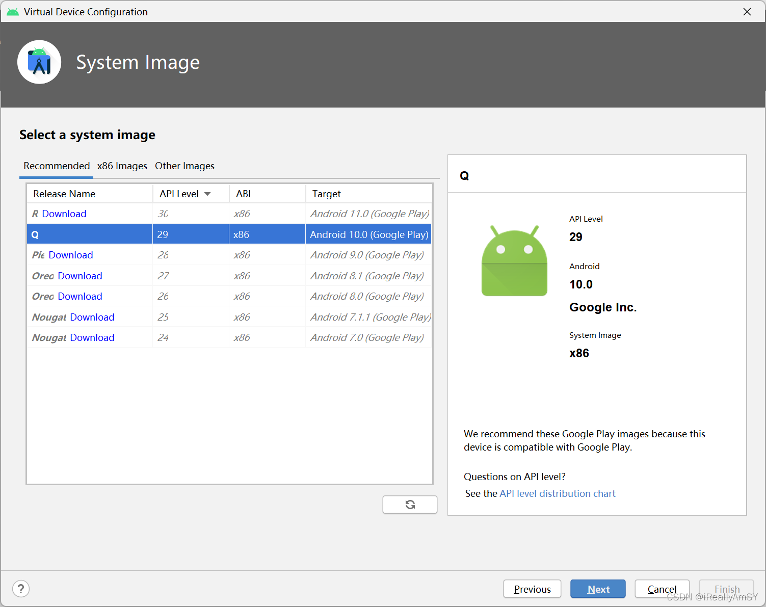Download the Nougat API 24 image
Image resolution: width=766 pixels, height=607 pixels.
coord(92,338)
